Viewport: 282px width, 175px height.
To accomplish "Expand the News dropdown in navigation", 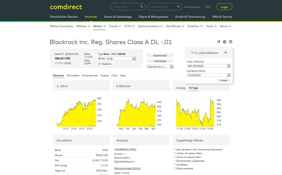I will (225, 26).
